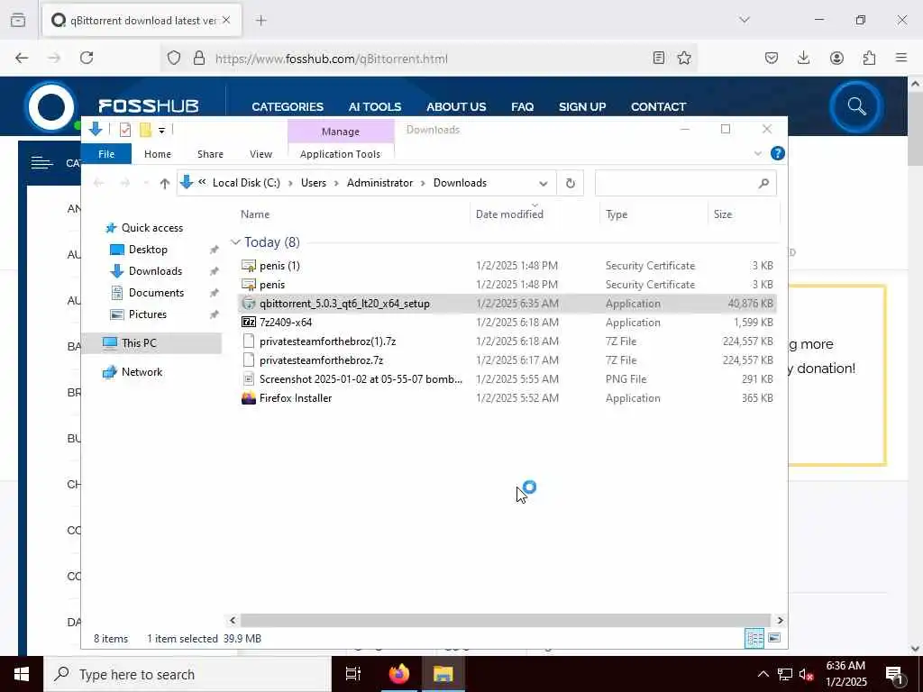Select the Manage contextual tab
The height and width of the screenshot is (692, 923).
pyautogui.click(x=340, y=132)
